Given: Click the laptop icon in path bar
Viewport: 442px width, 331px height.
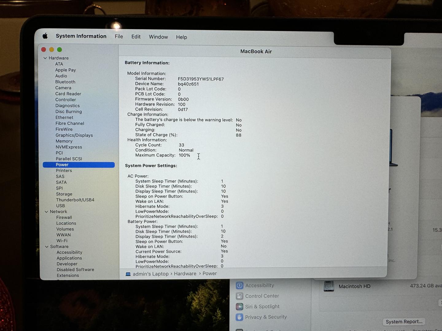Looking at the screenshot, I should (x=128, y=274).
